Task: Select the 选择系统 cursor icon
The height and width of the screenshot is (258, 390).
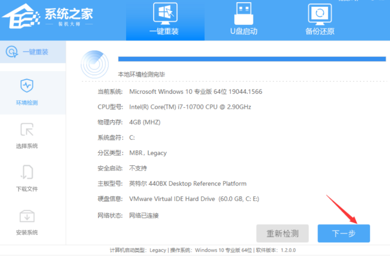Action: tap(27, 130)
